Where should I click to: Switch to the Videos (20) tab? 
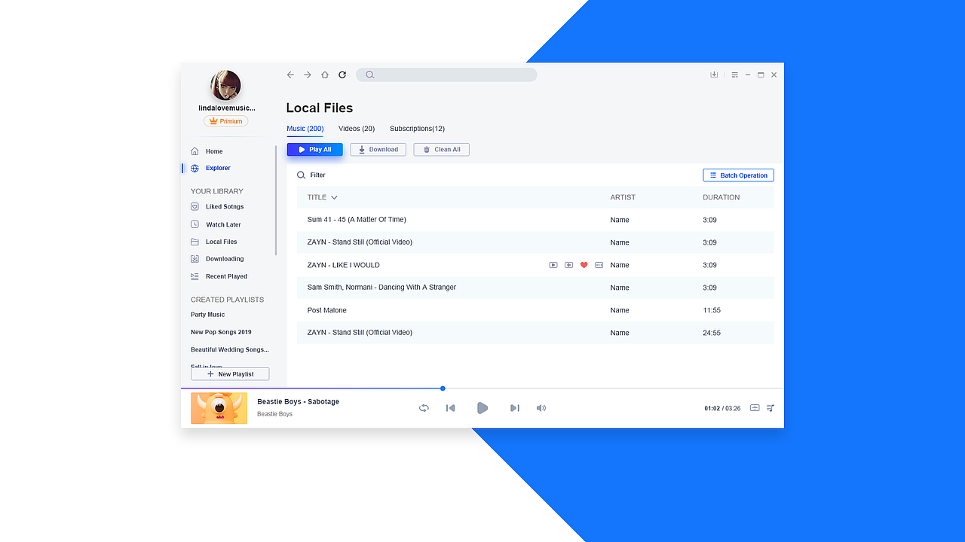point(356,129)
